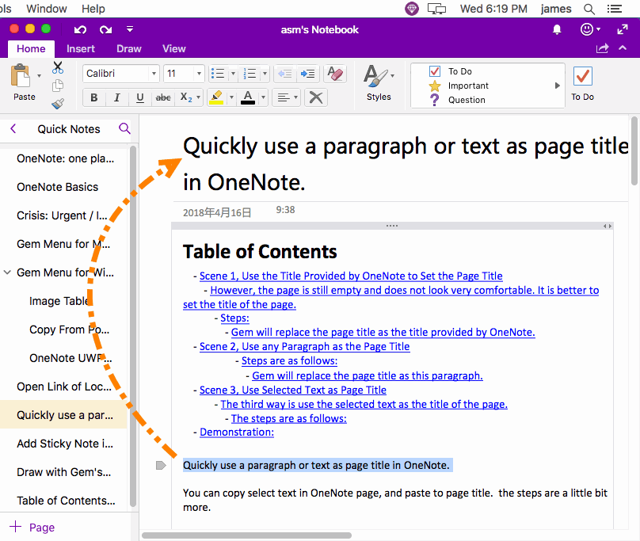640x541 pixels.
Task: Open the quick access toolbar dropdown
Action: tap(130, 29)
